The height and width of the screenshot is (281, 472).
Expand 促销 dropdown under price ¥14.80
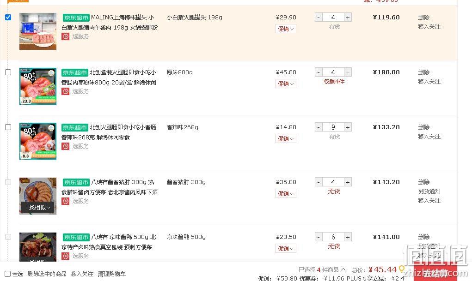(285, 138)
